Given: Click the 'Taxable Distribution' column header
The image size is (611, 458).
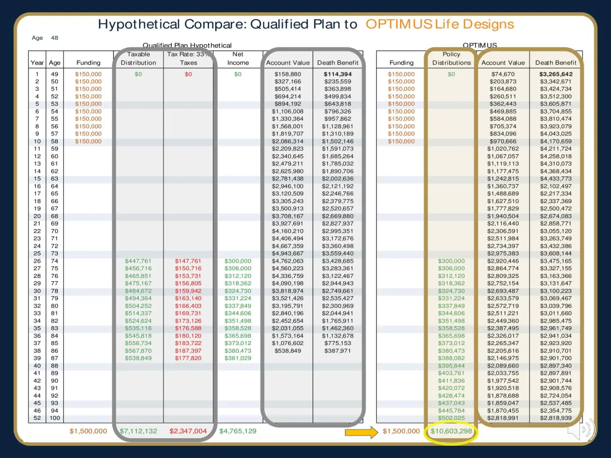Looking at the screenshot, I should (x=138, y=59).
